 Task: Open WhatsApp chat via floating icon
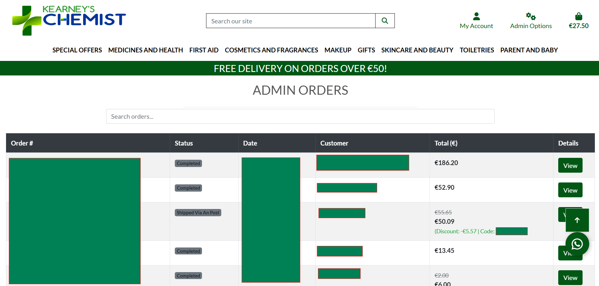[x=577, y=243]
